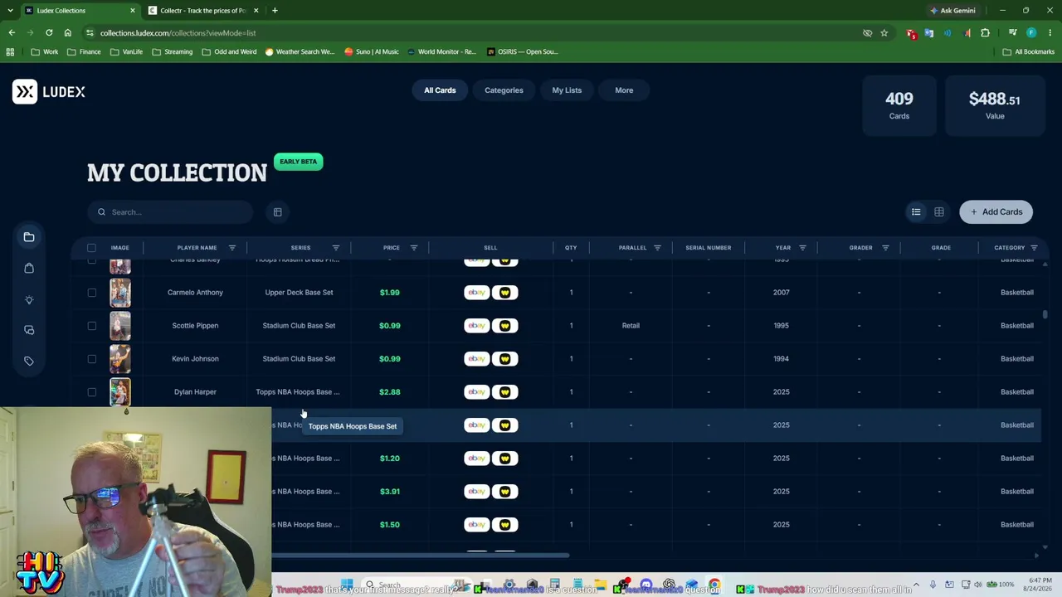Open the apps grid icon in bookmarks bar
This screenshot has width=1062, height=597.
pyautogui.click(x=10, y=51)
